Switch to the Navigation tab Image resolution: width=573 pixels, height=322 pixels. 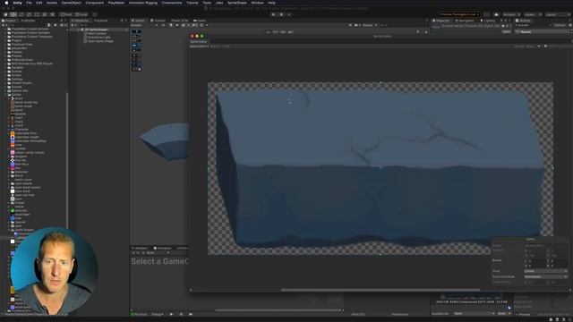click(x=465, y=21)
